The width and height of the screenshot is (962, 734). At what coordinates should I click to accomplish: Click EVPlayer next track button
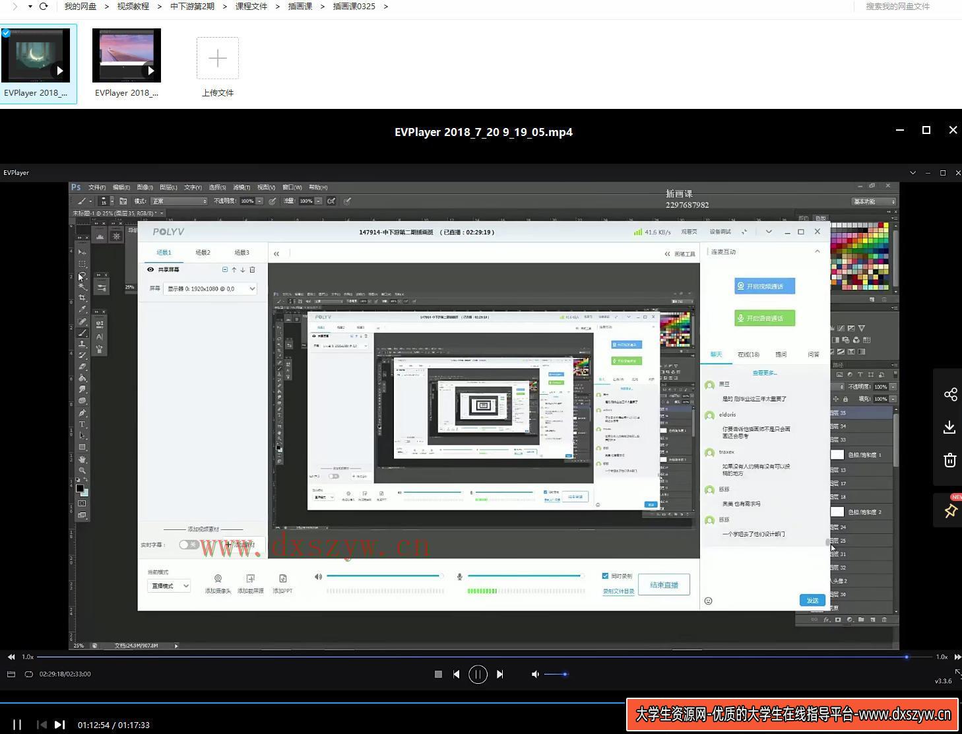pos(500,674)
